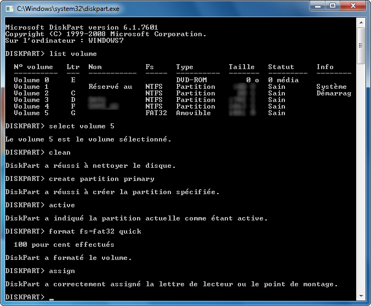Click the vertical scrollbar thumb

[361, 46]
